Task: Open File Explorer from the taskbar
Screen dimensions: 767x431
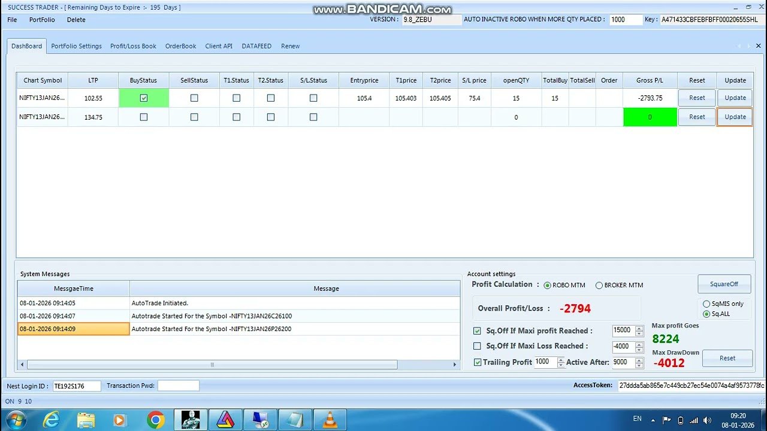Action: click(86, 419)
